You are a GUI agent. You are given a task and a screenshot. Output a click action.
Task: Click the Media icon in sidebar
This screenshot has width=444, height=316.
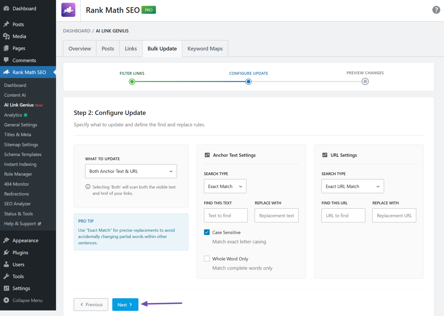pyautogui.click(x=6, y=36)
